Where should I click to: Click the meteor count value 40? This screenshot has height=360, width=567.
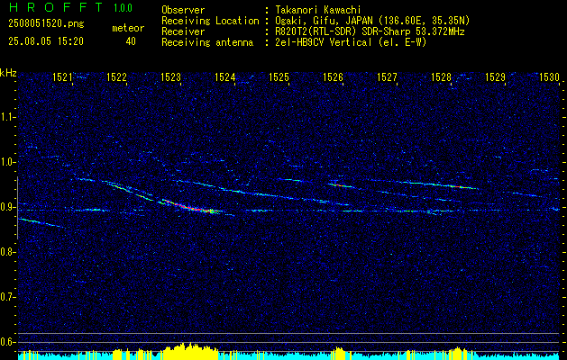[x=131, y=41]
